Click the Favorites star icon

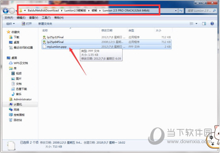8,32
